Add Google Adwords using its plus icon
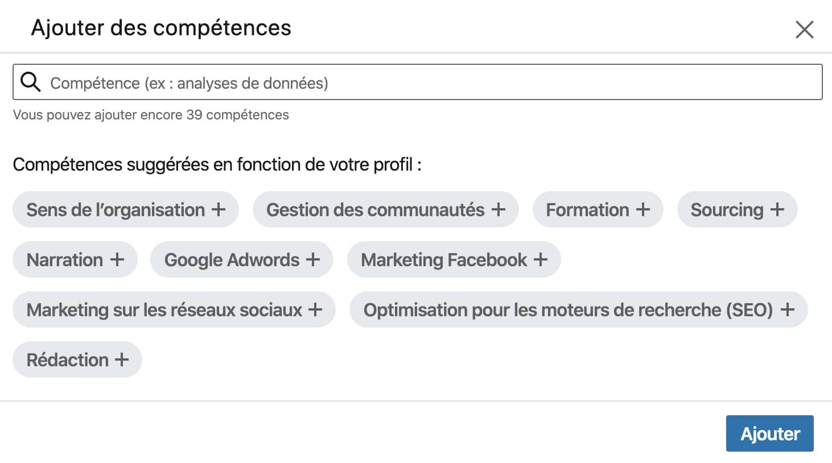 point(313,259)
